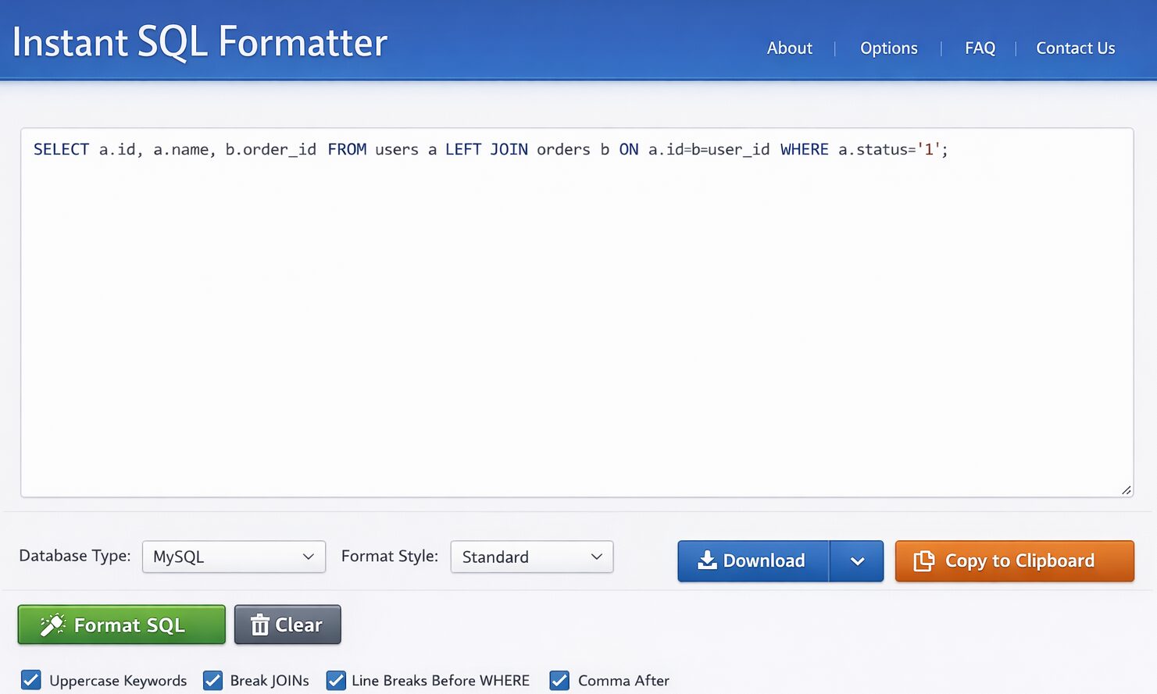Image resolution: width=1157 pixels, height=694 pixels.
Task: Toggle the Comma After checkbox
Action: point(559,680)
